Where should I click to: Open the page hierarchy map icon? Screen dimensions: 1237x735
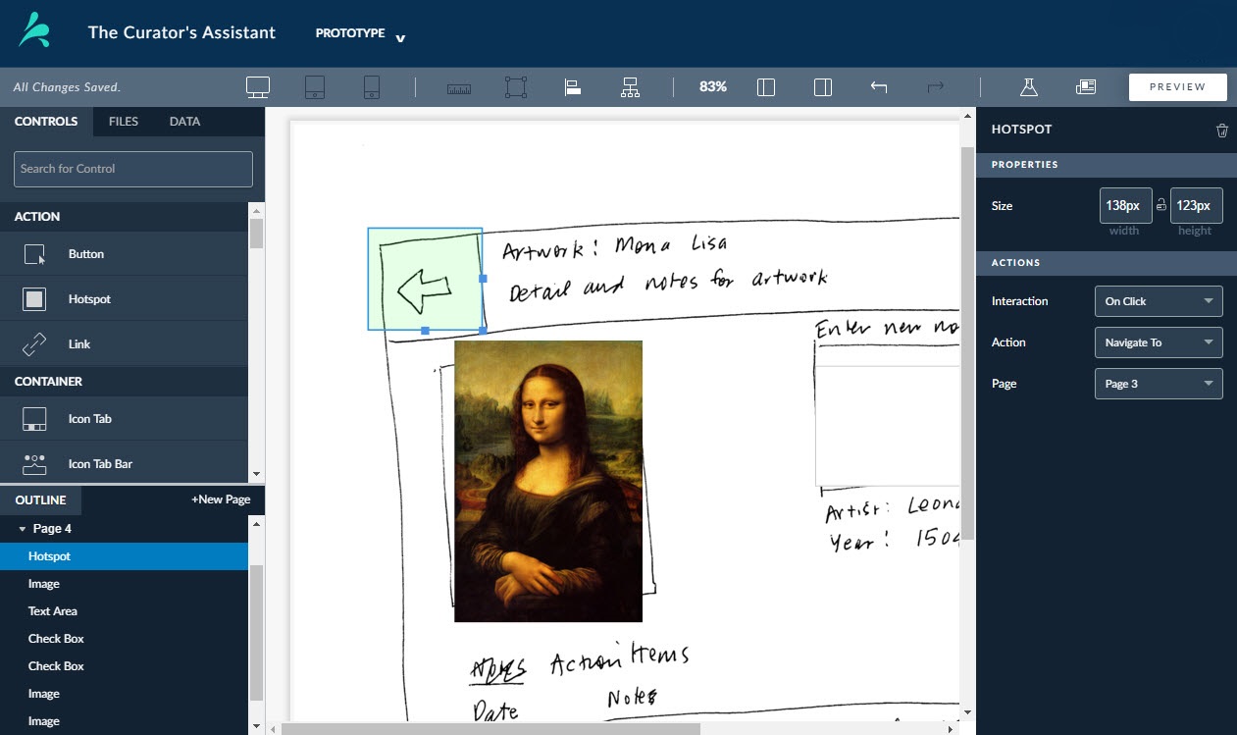630,87
